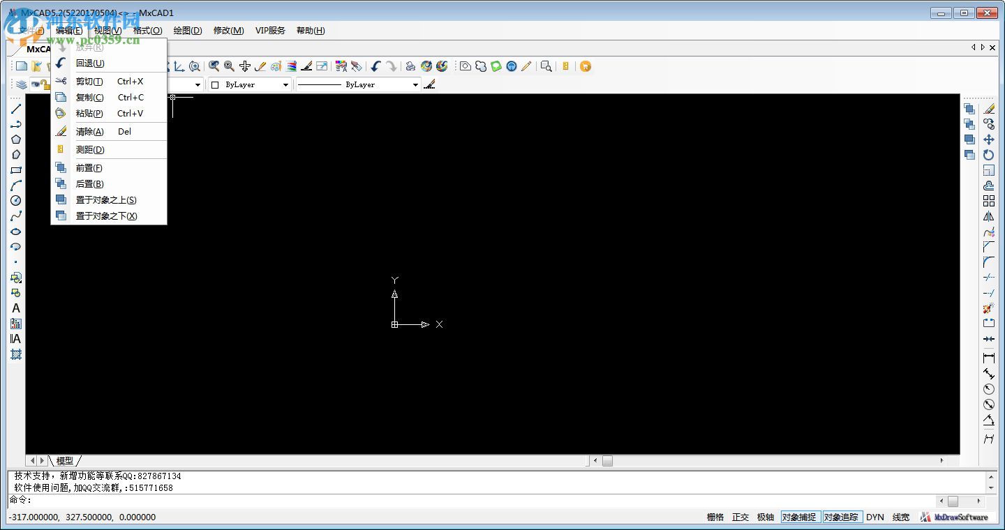Open the 帮助(H) Help menu
Screen dimensions: 1005x530
coord(311,31)
